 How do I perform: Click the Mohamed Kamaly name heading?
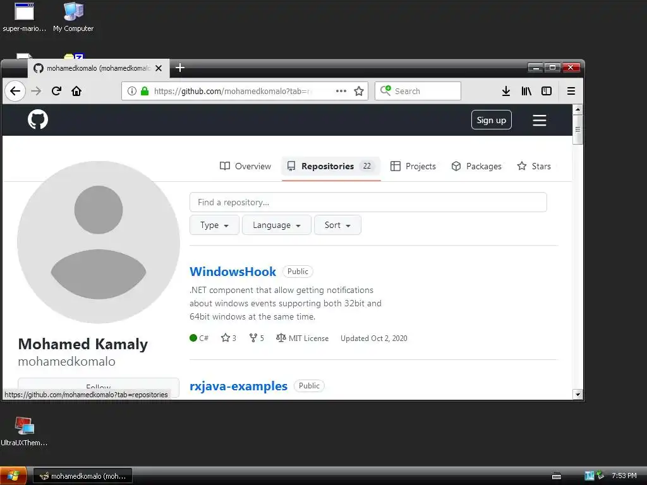point(83,344)
